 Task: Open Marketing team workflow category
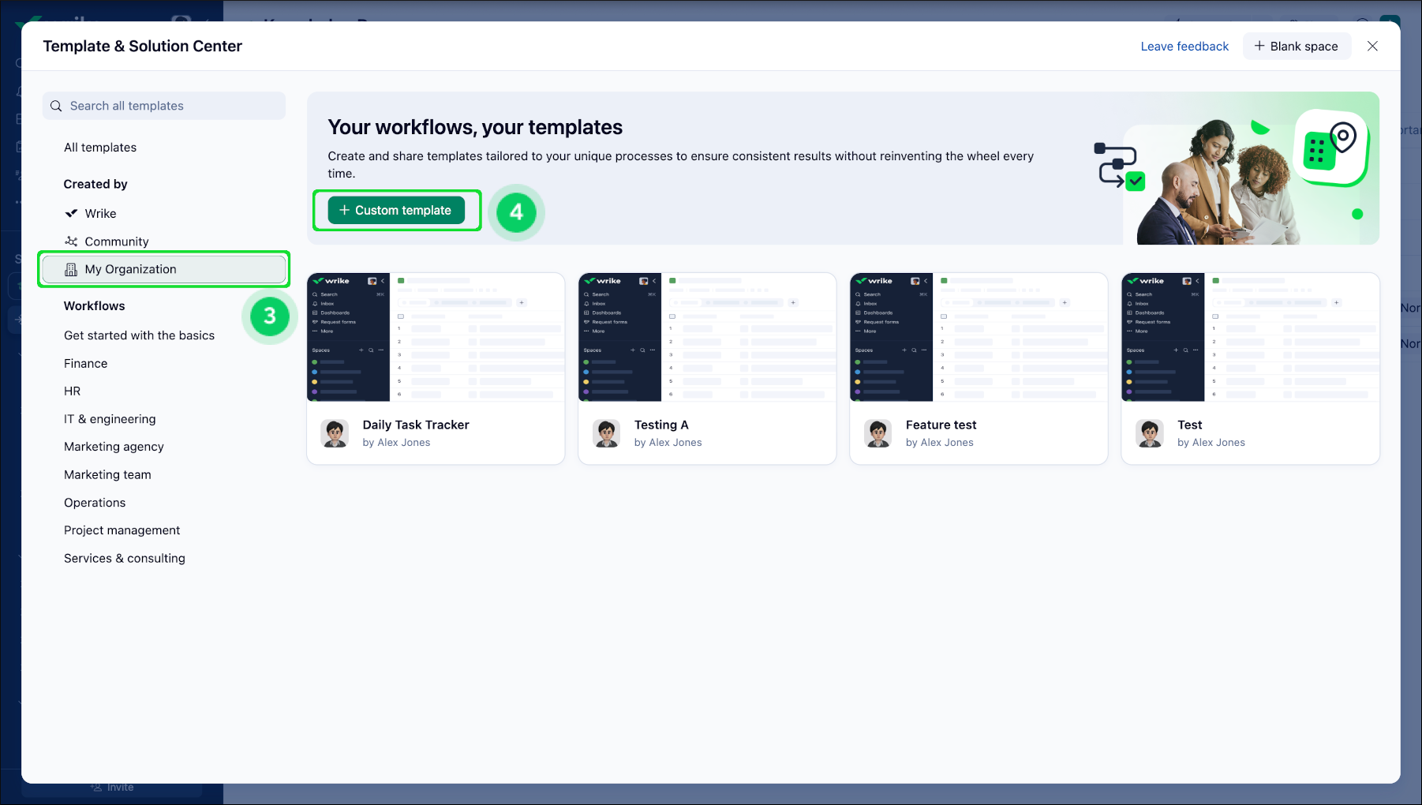click(x=107, y=475)
